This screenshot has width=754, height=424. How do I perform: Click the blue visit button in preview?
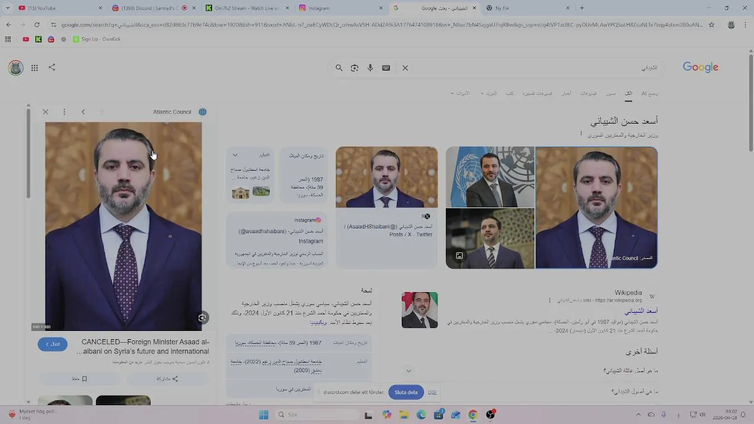[52, 344]
